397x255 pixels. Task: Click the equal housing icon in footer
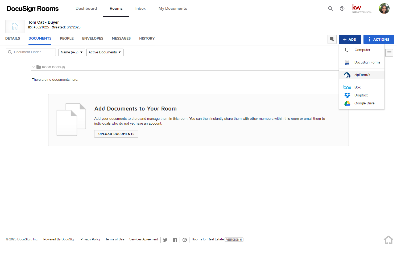click(x=388, y=240)
